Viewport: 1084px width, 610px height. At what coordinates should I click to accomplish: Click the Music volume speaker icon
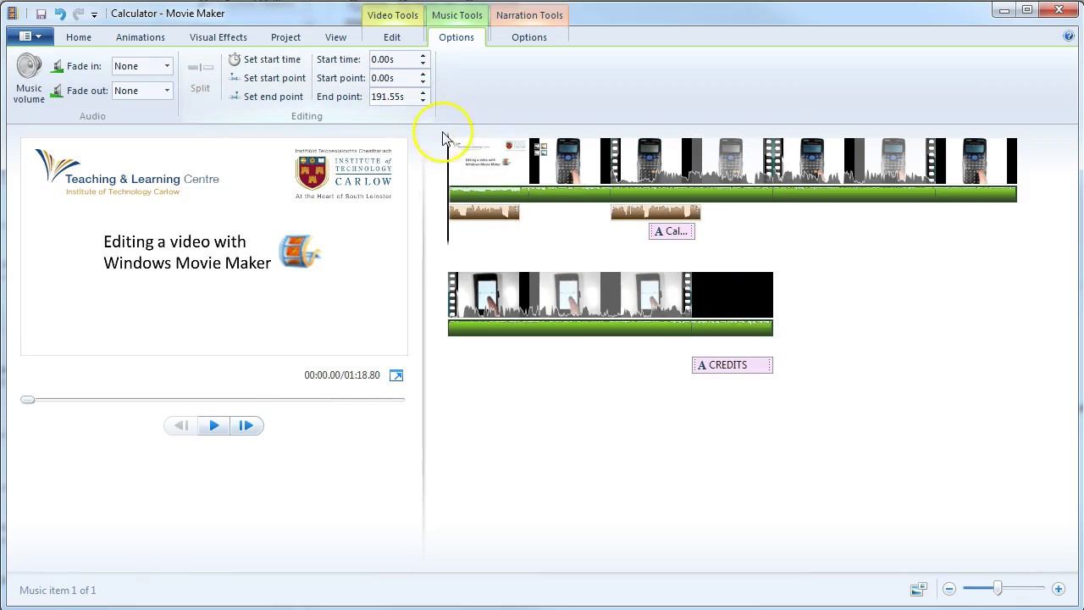point(29,67)
